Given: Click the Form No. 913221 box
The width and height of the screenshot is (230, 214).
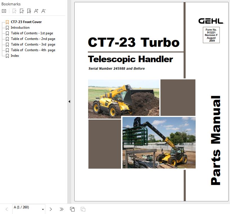Looking at the screenshot, I should pos(211,35).
